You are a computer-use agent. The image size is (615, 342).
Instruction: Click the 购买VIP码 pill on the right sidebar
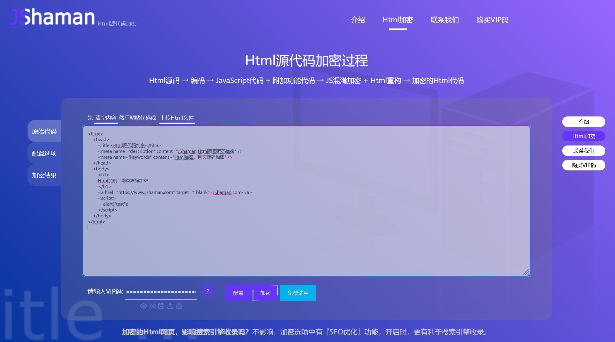pyautogui.click(x=584, y=165)
